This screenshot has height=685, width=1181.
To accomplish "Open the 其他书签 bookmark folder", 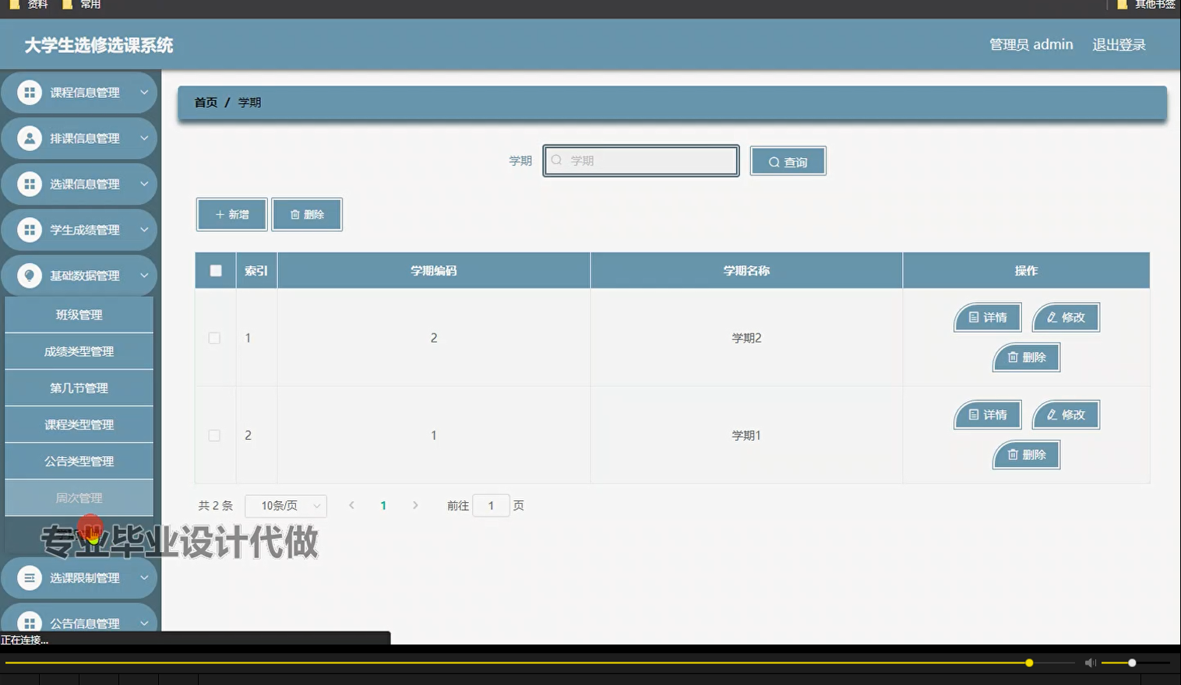I will (1146, 5).
